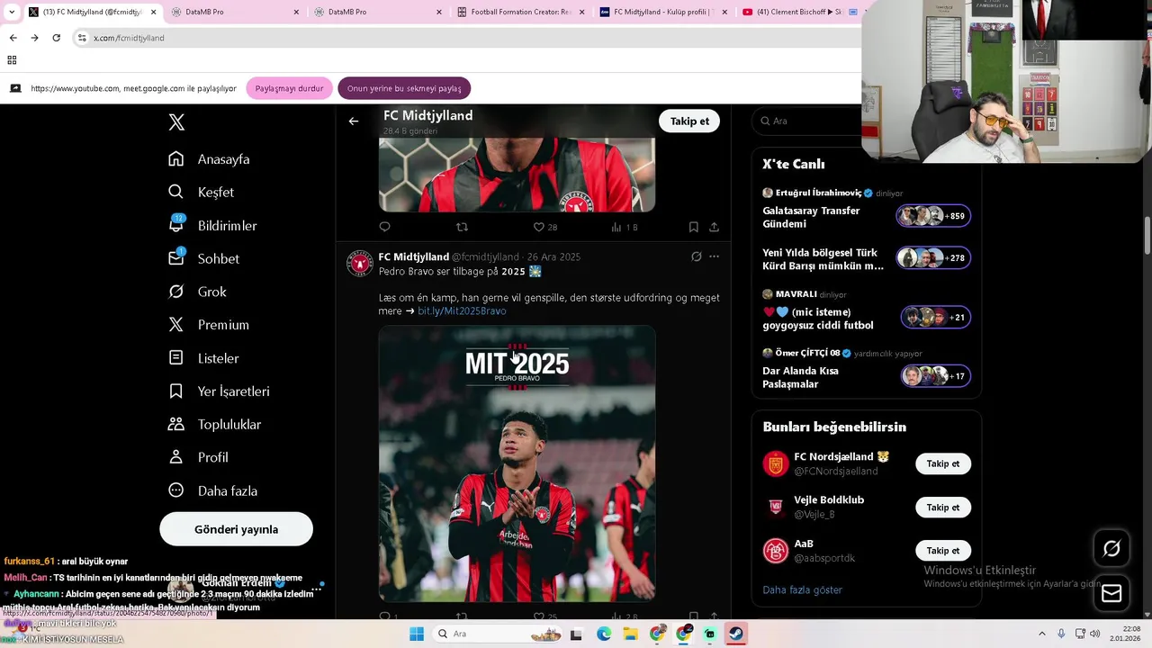
Task: Click the X logo in sidebar
Action: click(x=176, y=122)
